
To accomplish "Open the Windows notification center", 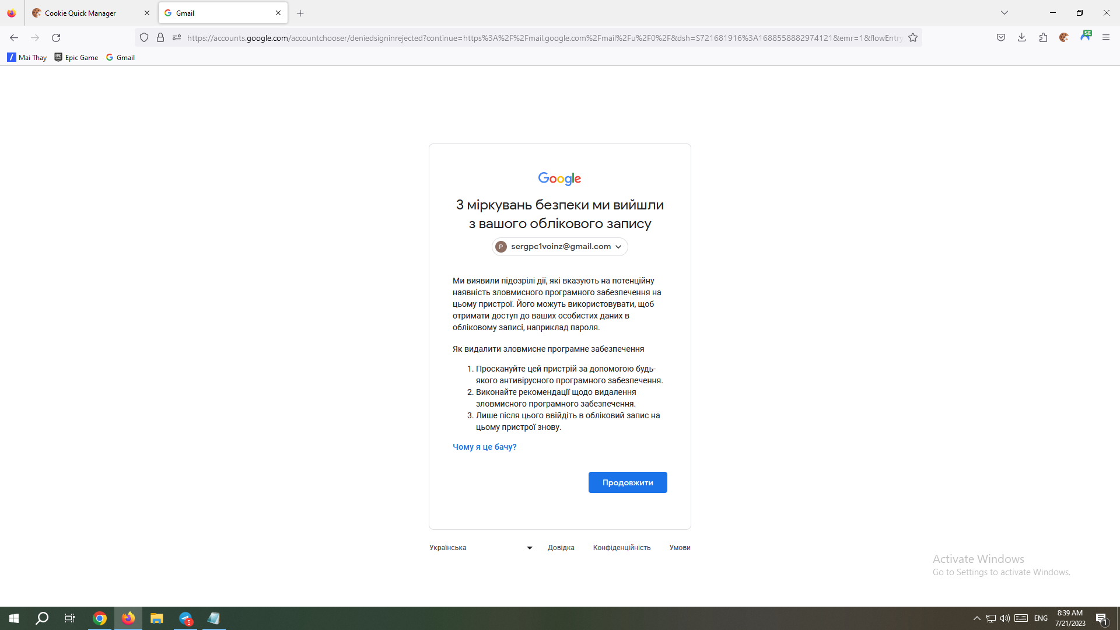I will (1102, 618).
